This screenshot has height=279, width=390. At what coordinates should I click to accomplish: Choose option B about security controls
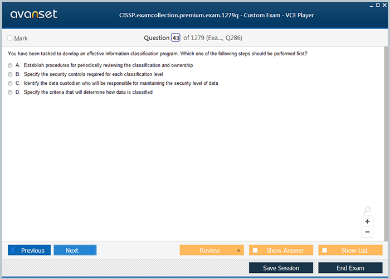click(x=10, y=75)
